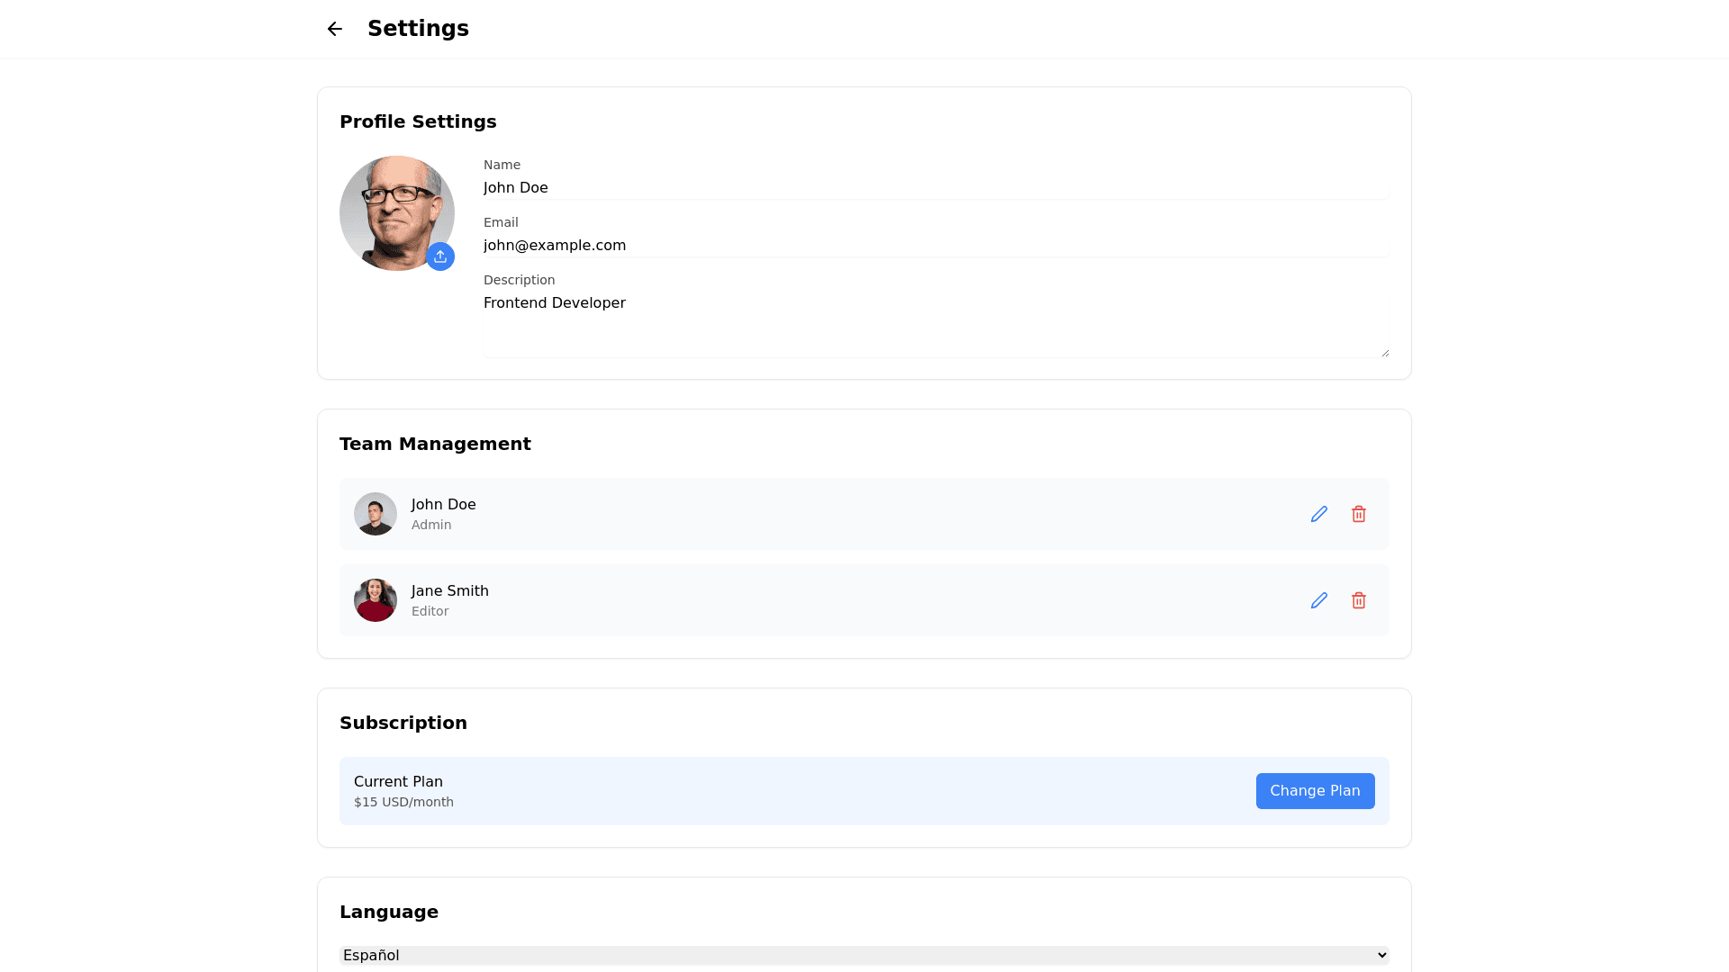Click the avatar upload icon

[x=440, y=256]
